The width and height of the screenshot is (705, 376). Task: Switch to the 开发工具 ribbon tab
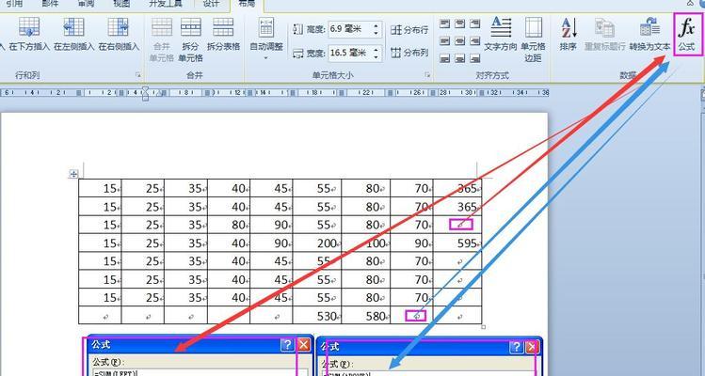point(166,4)
